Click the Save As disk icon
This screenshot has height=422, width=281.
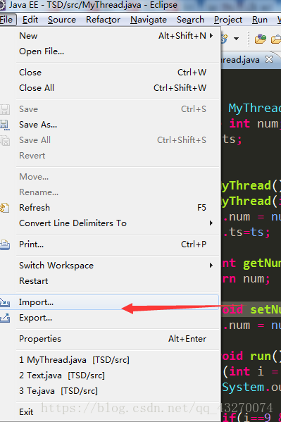5,125
